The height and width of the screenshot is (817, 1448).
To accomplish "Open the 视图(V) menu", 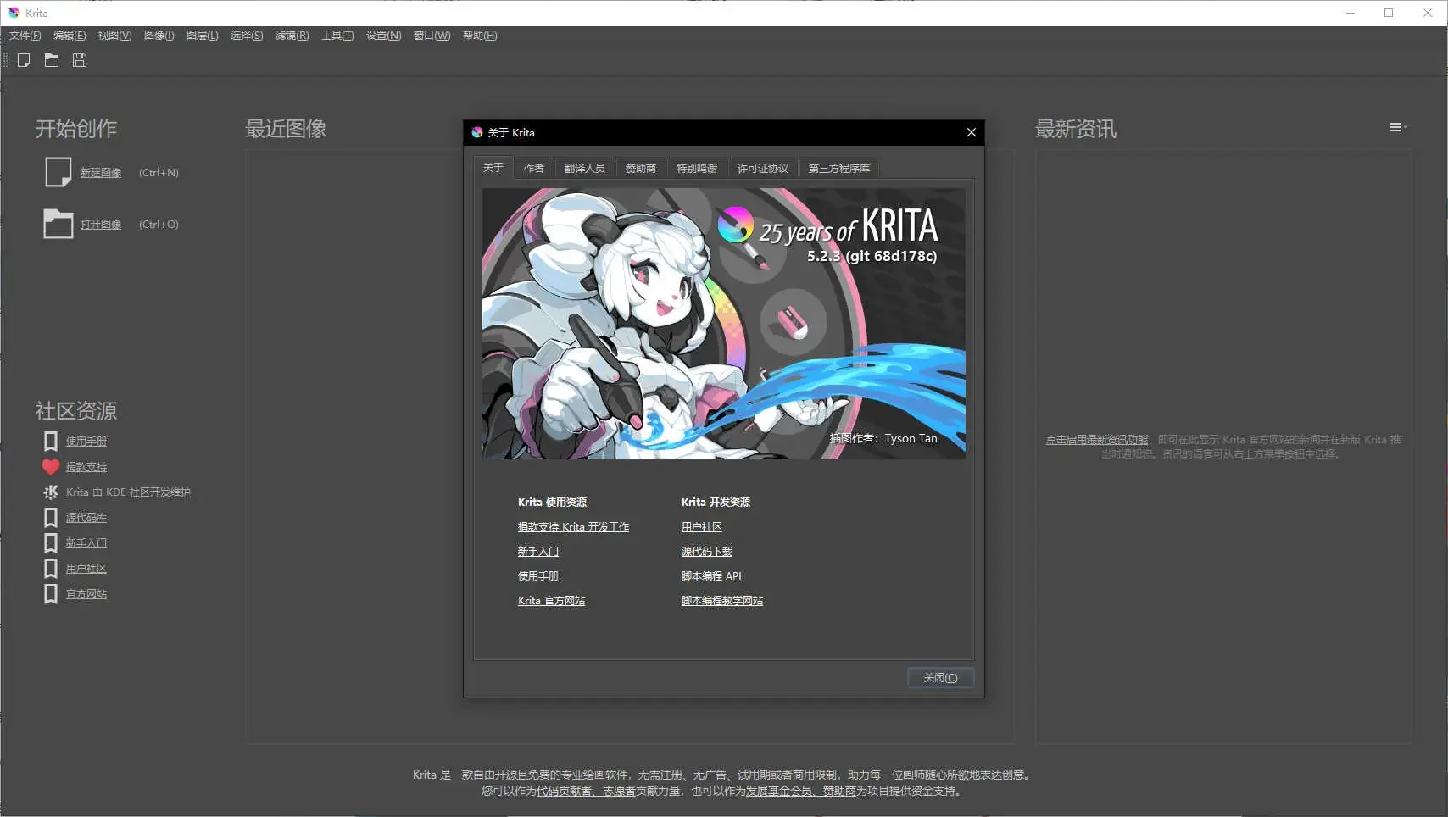I will click(x=114, y=36).
